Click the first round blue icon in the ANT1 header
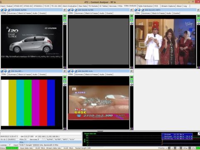Screen dimensions: 200x150 (x=136, y=10)
